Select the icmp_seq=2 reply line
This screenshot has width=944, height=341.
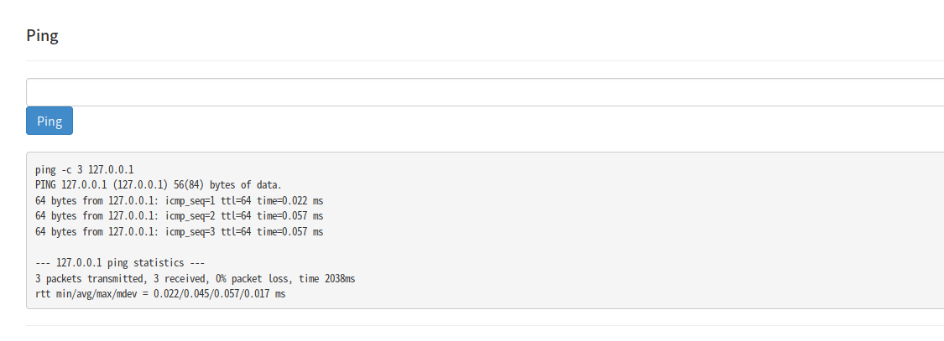pyautogui.click(x=180, y=216)
